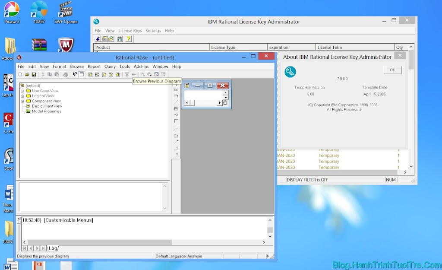Sort by the Product column header
This screenshot has height=270, width=442.
tap(152, 47)
